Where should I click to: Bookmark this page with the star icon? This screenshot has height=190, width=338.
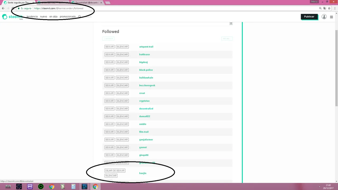click(x=329, y=8)
